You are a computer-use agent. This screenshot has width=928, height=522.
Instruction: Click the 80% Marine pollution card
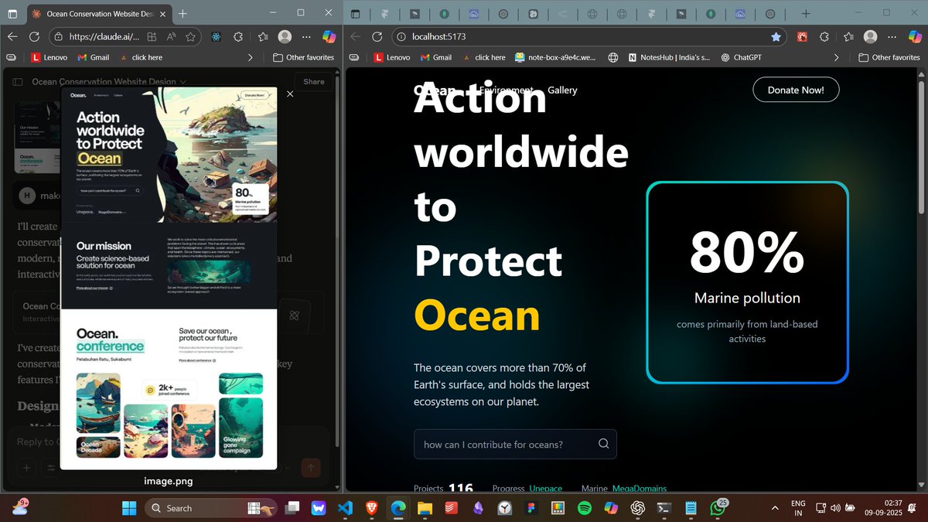coord(747,282)
